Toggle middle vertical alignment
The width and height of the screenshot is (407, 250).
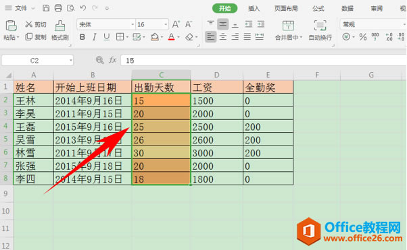click(x=222, y=24)
